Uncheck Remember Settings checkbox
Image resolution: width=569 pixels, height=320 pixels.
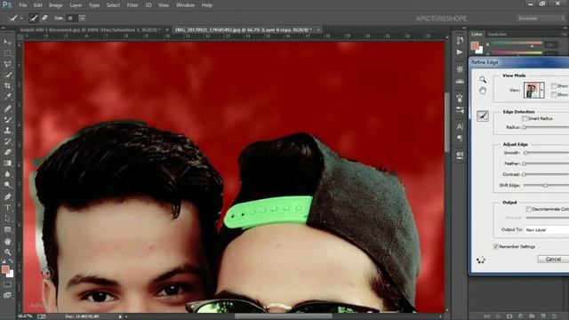496,247
